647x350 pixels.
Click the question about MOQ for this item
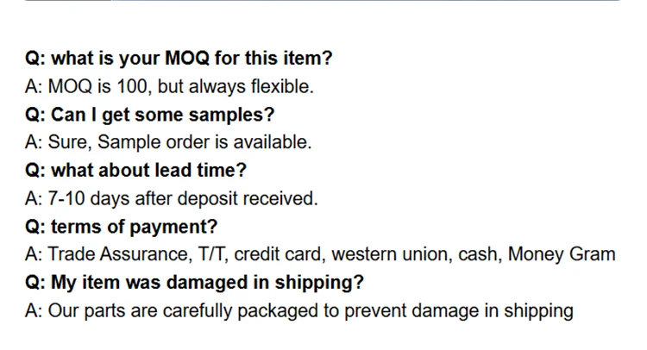tap(179, 58)
